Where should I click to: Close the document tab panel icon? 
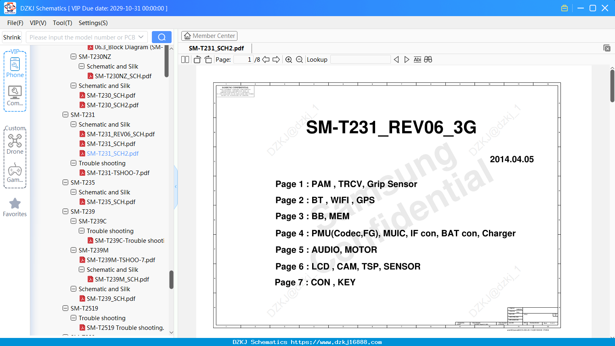[x=607, y=48]
